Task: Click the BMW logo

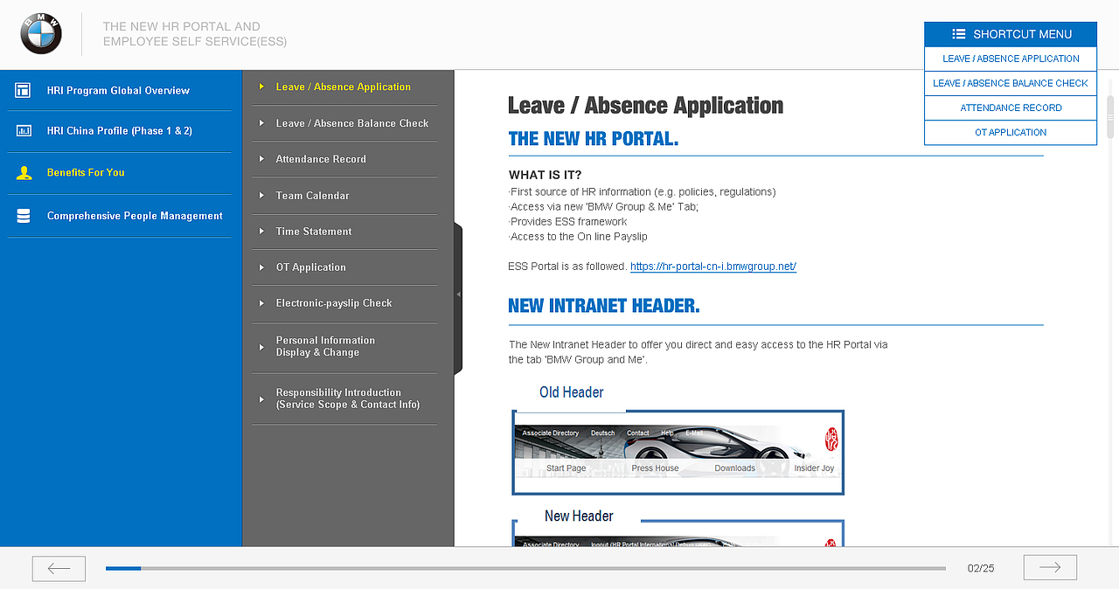Action: pyautogui.click(x=41, y=34)
